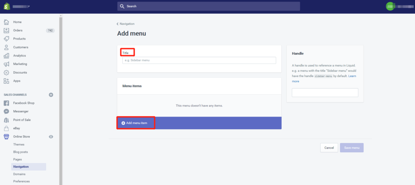Click the Shopify bag logo

(x=6, y=6)
